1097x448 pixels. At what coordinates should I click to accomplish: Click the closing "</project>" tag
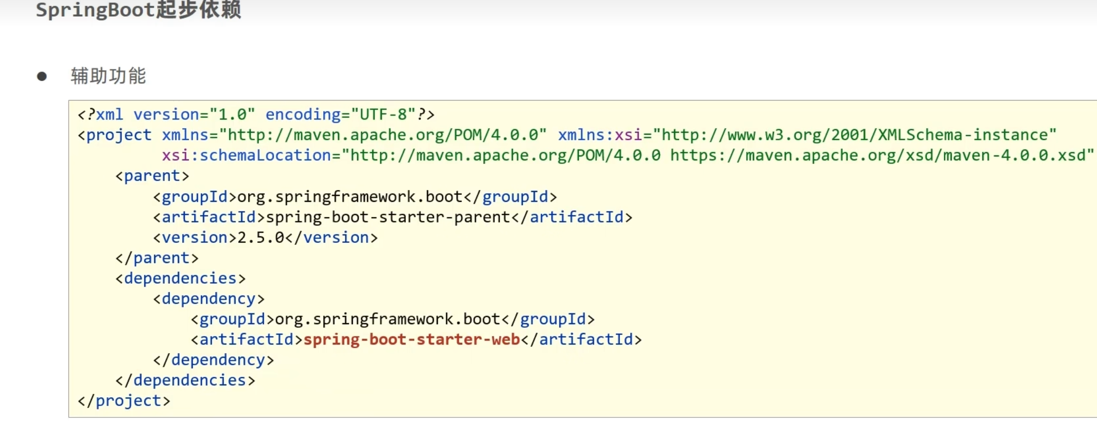(124, 401)
